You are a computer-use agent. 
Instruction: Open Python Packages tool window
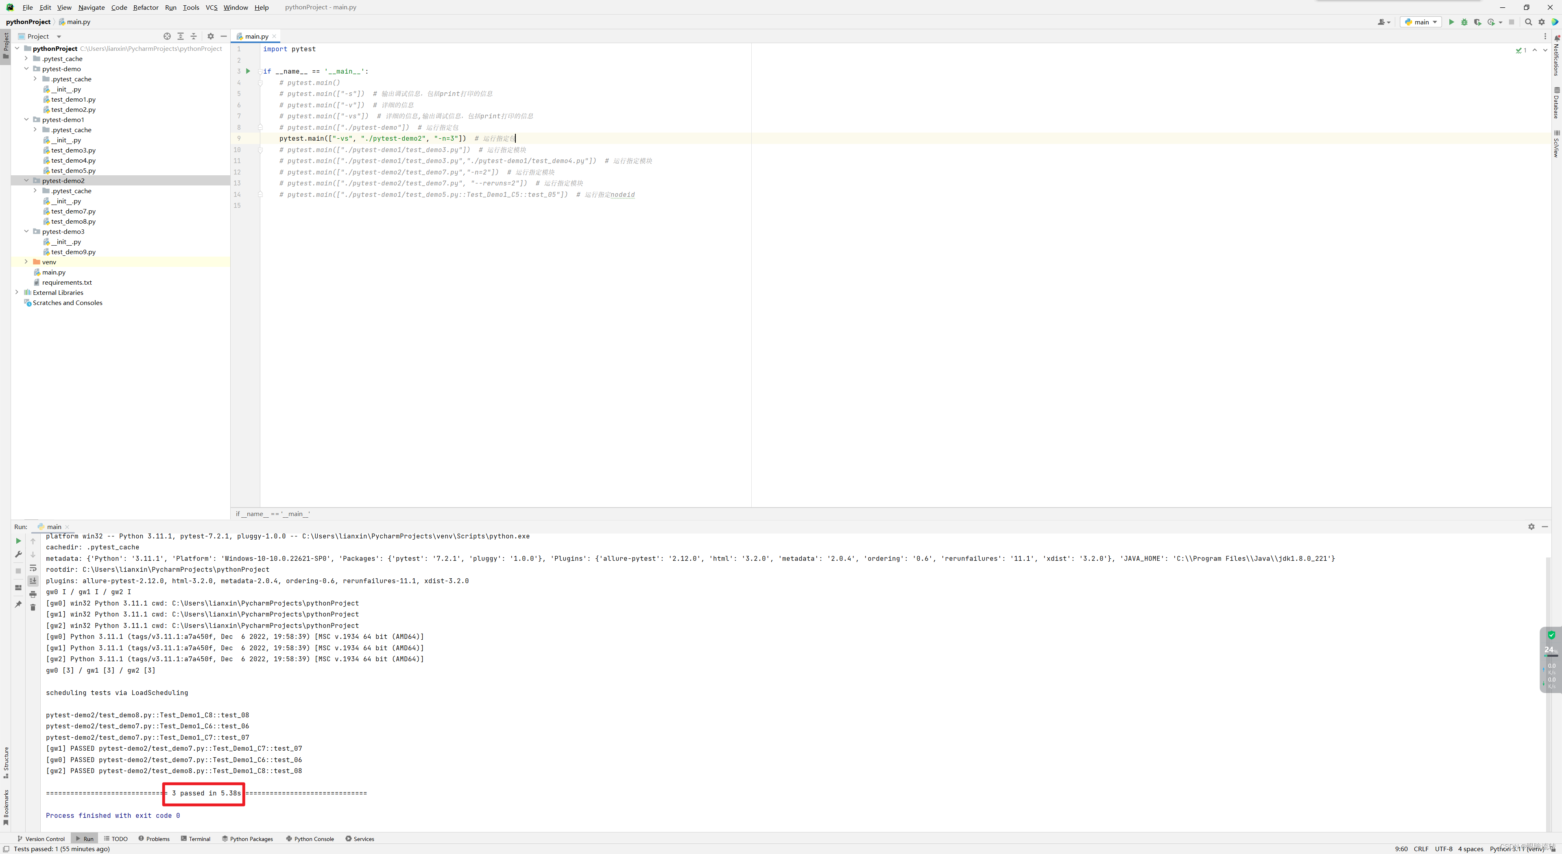coord(247,839)
